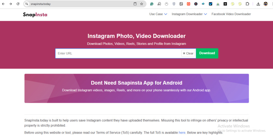Open the white ghost extension icon

[x=166, y=4]
